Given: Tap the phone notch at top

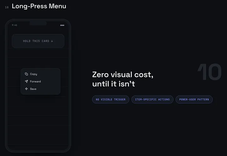Looking at the screenshot, I should click(38, 23).
